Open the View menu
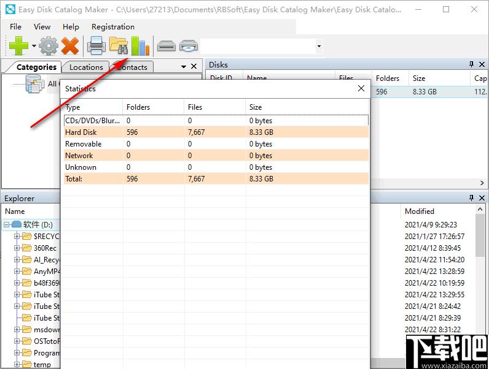 (42, 27)
